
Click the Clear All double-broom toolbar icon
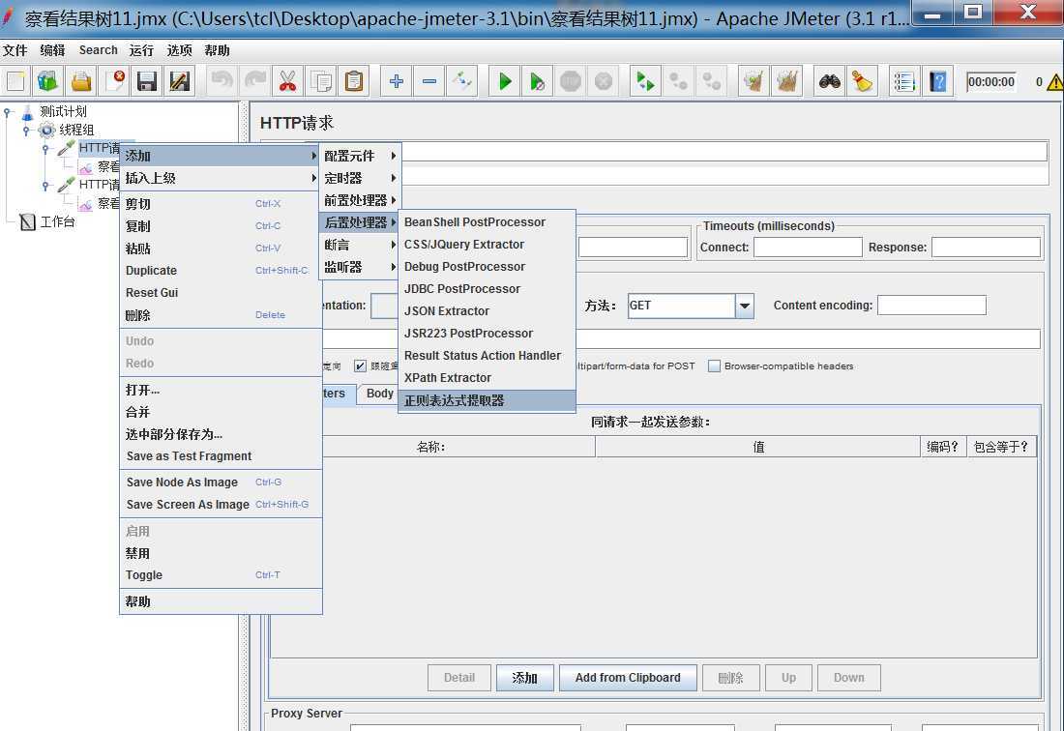[786, 82]
